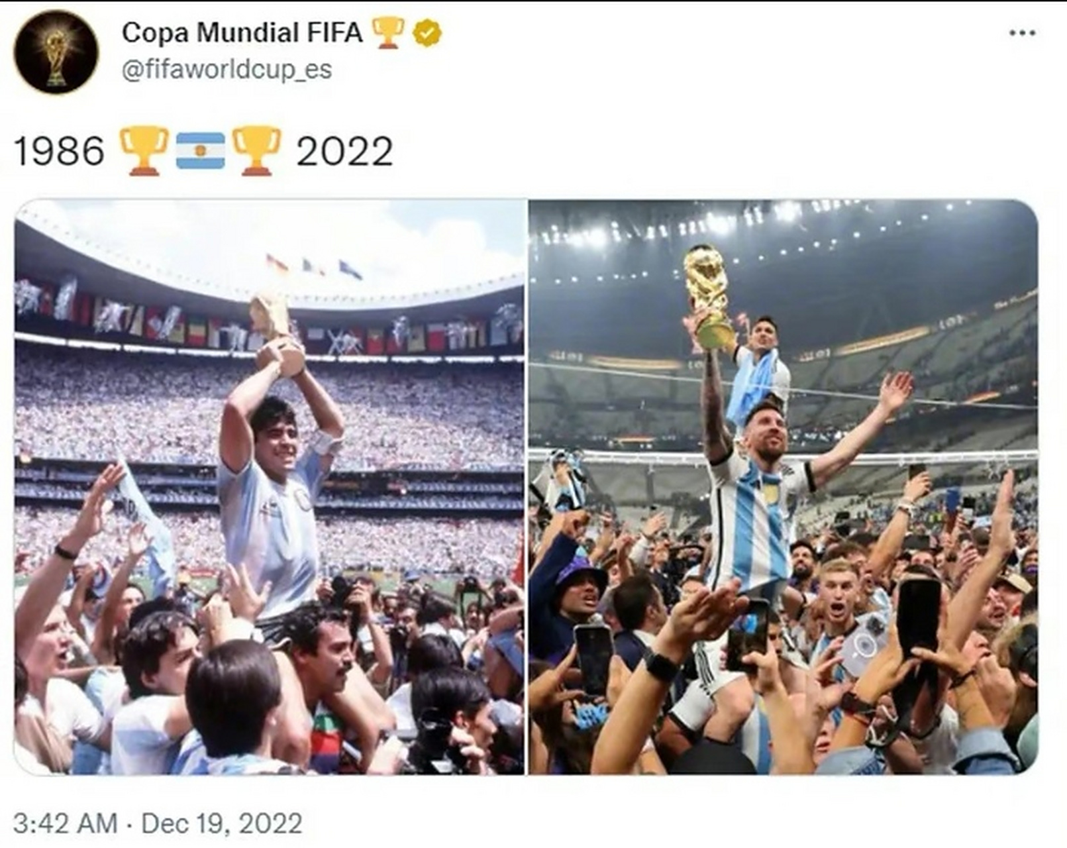The image size is (1067, 848).
Task: Open the three-dot more options menu
Action: tap(1022, 32)
